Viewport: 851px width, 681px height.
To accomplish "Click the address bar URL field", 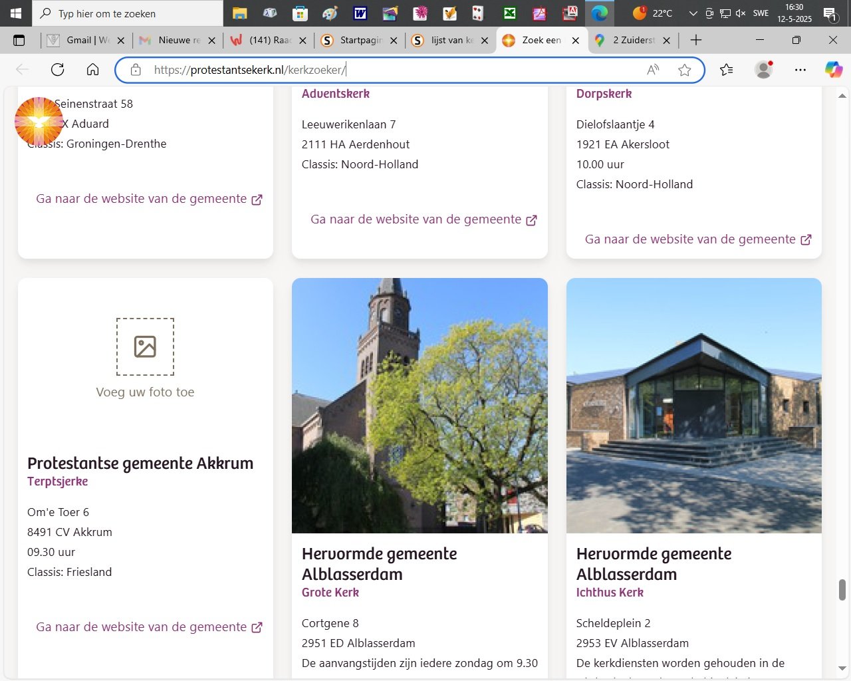I will click(392, 70).
